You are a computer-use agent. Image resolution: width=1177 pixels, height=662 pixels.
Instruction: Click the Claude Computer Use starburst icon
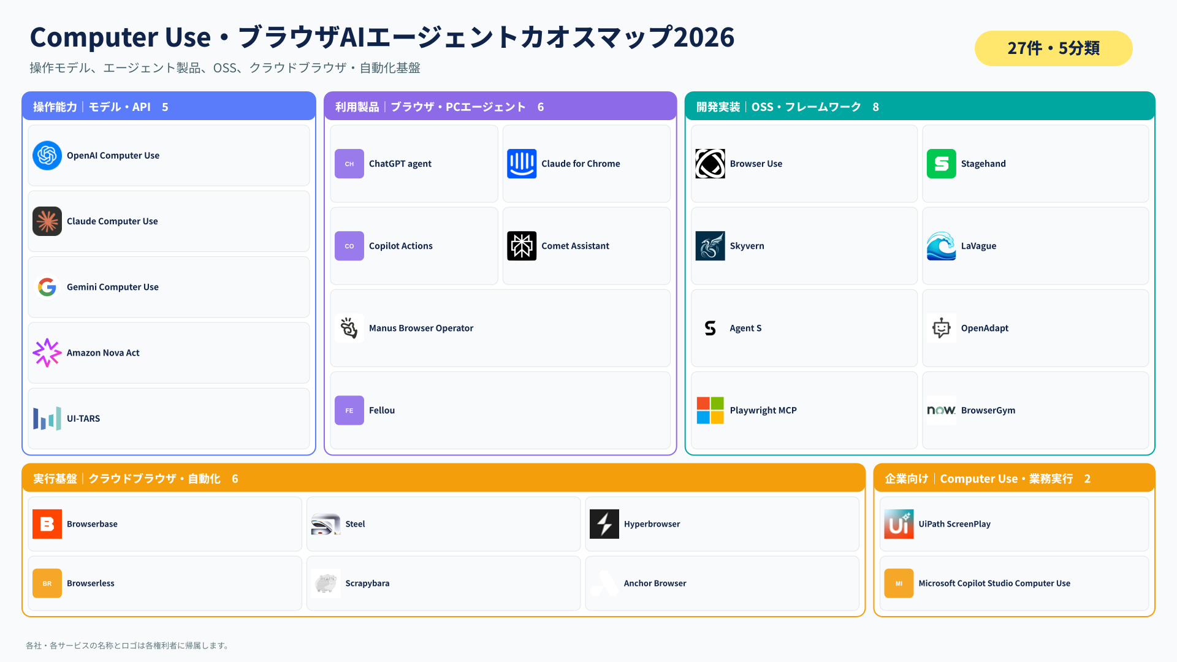point(47,221)
